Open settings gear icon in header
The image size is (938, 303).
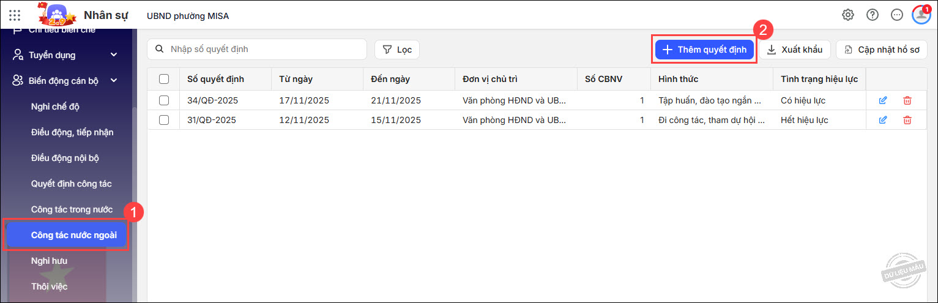pyautogui.click(x=847, y=15)
